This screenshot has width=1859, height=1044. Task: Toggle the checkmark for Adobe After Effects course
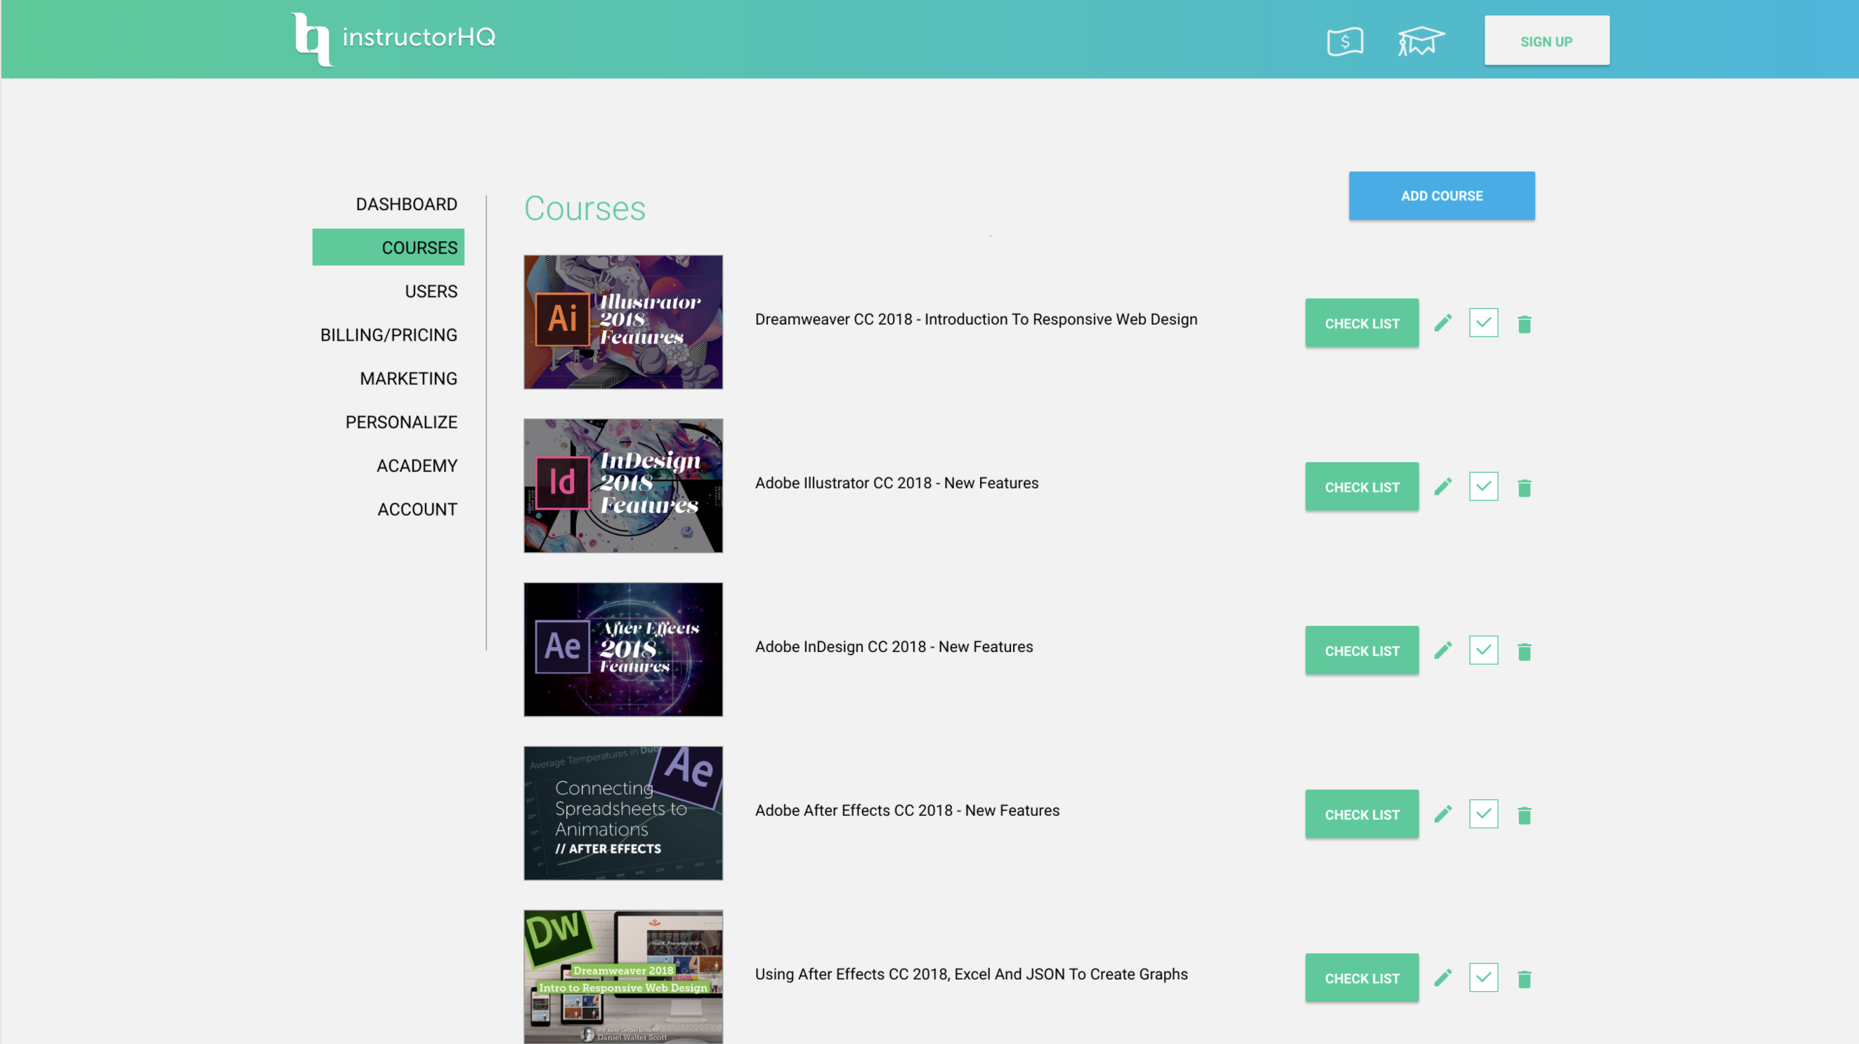pyautogui.click(x=1484, y=814)
